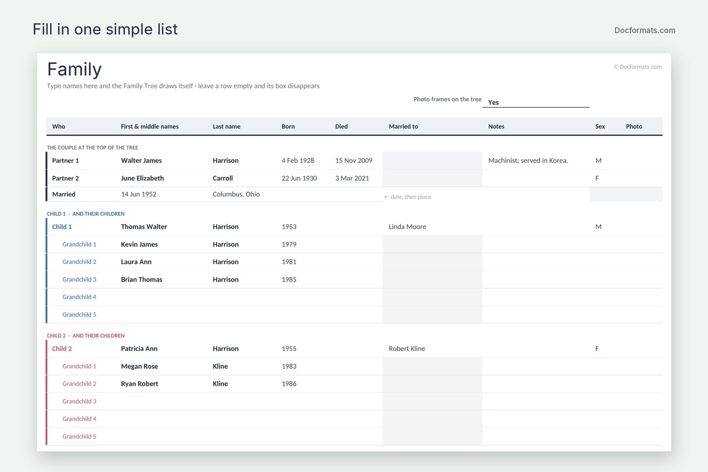
Task: Select Child 2's Grandchild 5 label
Action: click(79, 436)
